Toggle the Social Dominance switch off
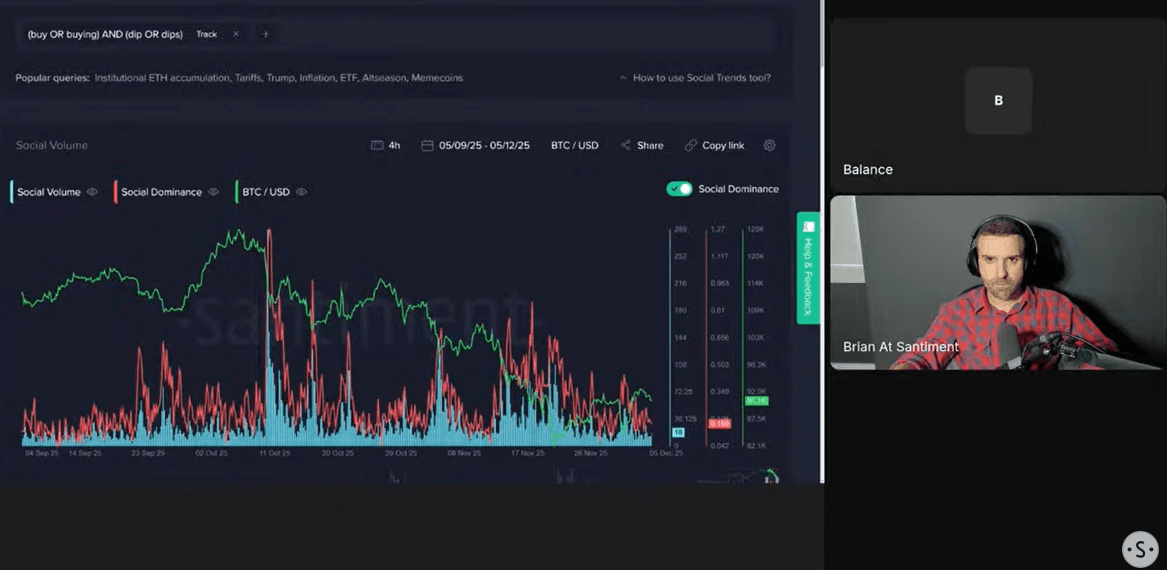 click(679, 189)
